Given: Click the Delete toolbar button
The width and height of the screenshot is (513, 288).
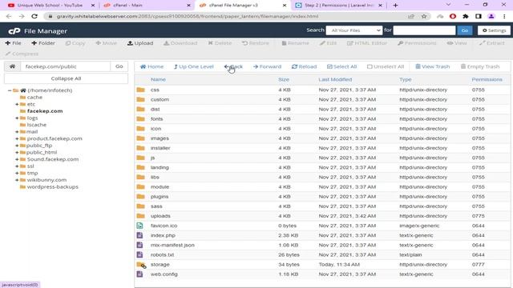Looking at the screenshot, I should tap(220, 43).
